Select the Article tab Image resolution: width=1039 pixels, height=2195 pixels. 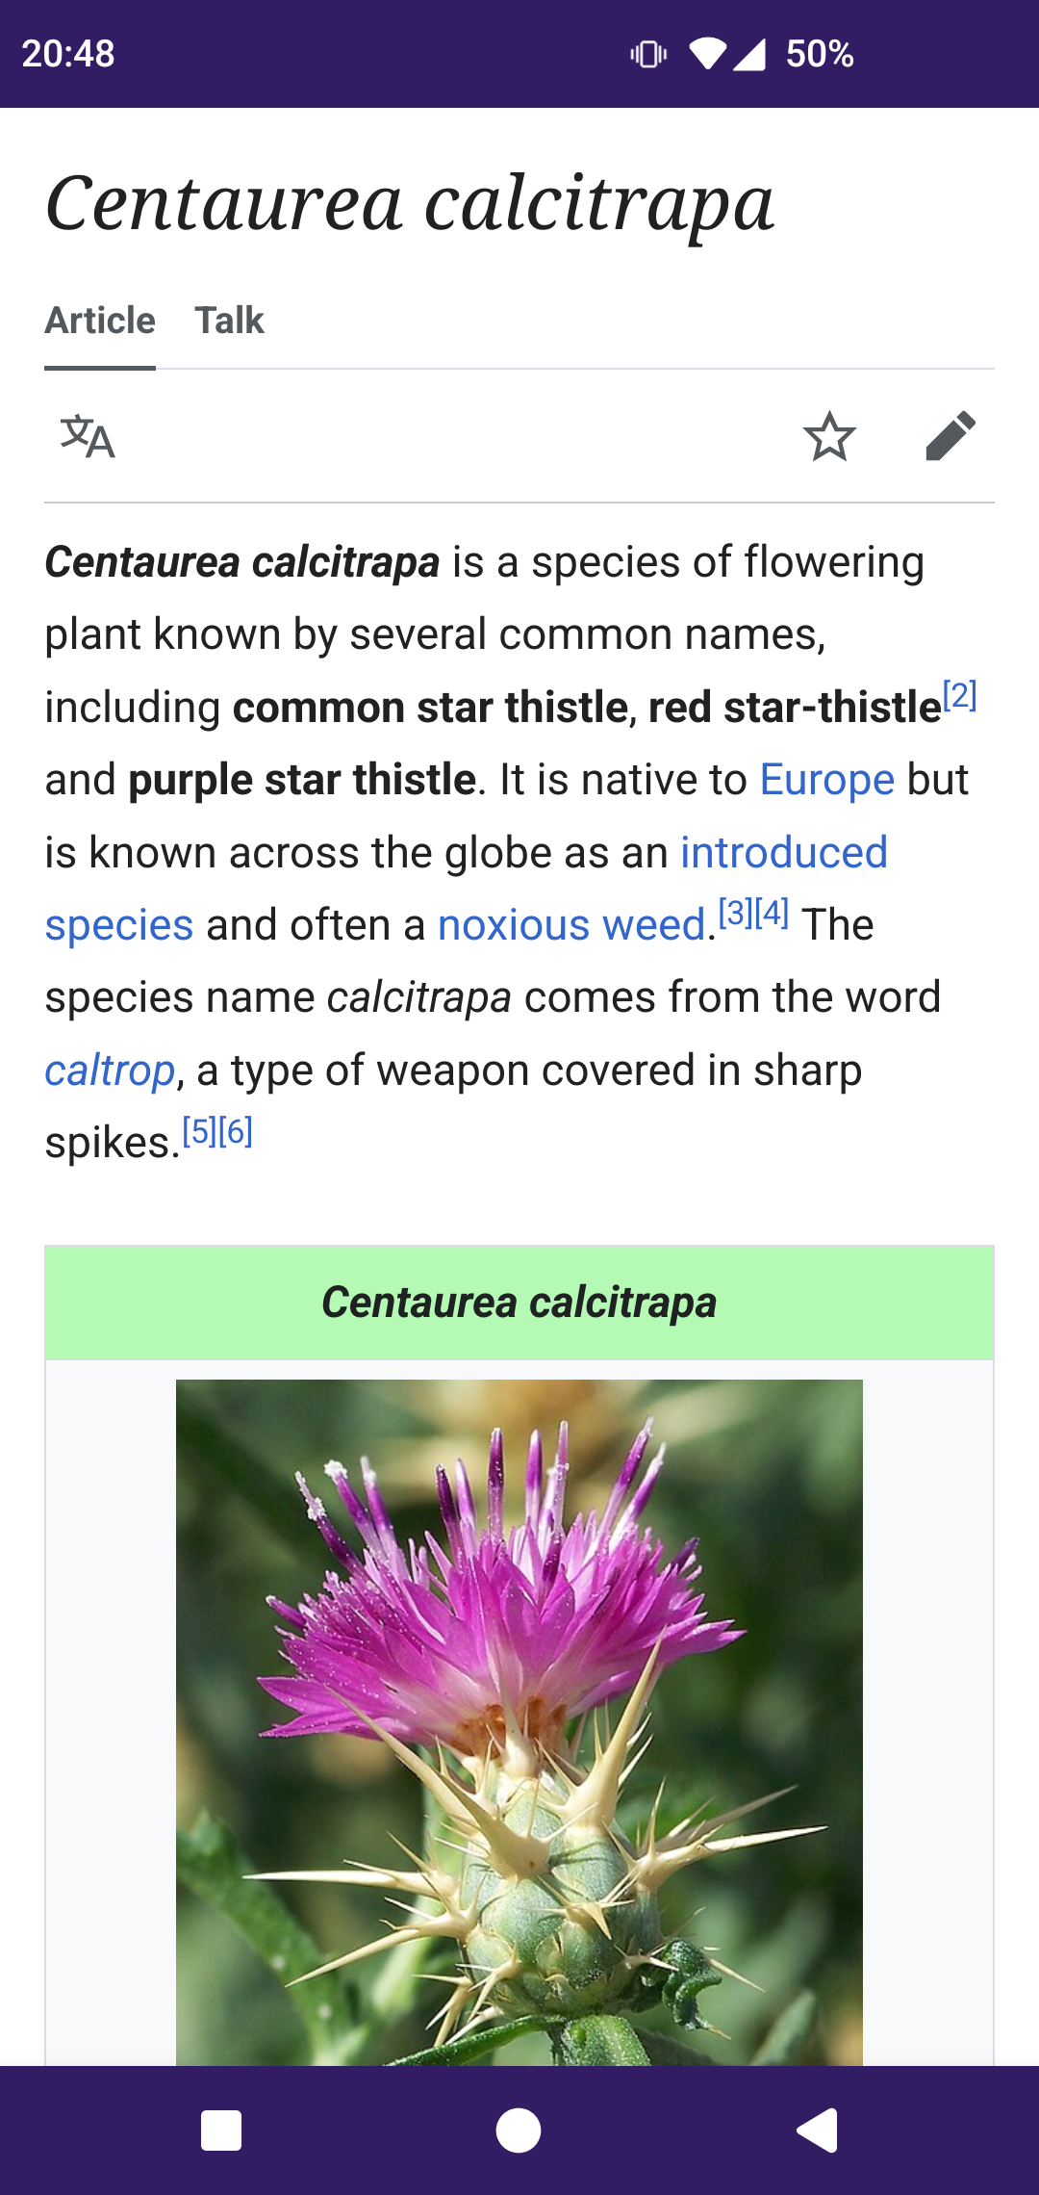click(x=100, y=321)
